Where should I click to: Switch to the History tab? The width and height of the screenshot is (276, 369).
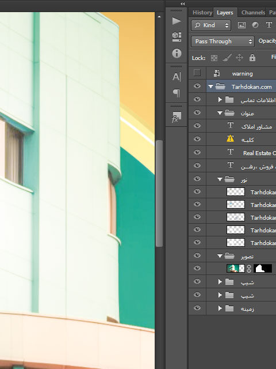202,13
